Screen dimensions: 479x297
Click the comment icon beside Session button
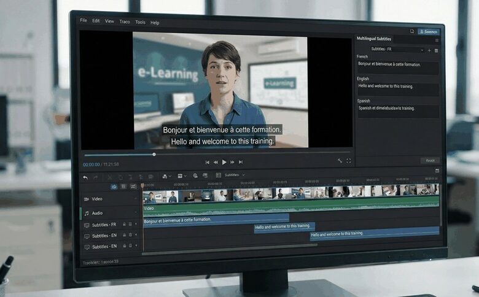(412, 31)
